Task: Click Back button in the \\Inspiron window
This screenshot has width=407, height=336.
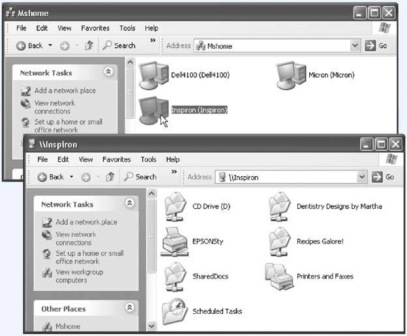Action: click(51, 177)
